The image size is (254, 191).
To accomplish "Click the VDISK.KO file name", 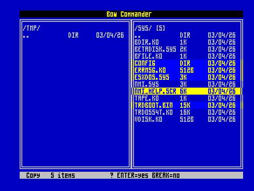I will 148,119.
